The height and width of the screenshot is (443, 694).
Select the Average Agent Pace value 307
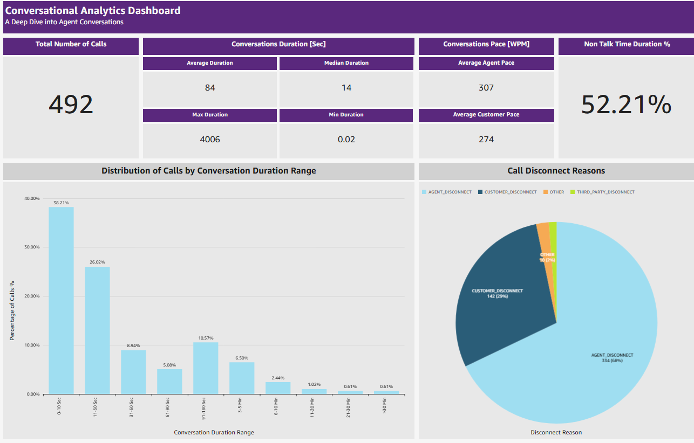[x=486, y=88]
